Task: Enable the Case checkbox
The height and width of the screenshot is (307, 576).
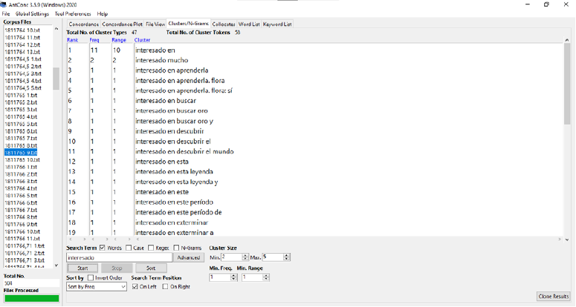Action: pyautogui.click(x=129, y=248)
